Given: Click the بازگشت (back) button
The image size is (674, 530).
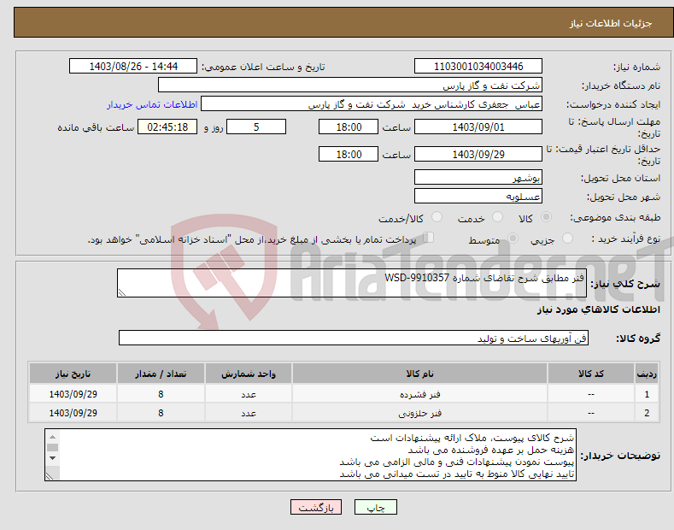Looking at the screenshot, I should click(x=316, y=507).
